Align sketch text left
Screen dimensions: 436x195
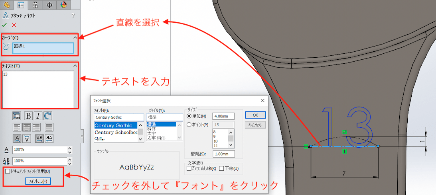[17, 127]
